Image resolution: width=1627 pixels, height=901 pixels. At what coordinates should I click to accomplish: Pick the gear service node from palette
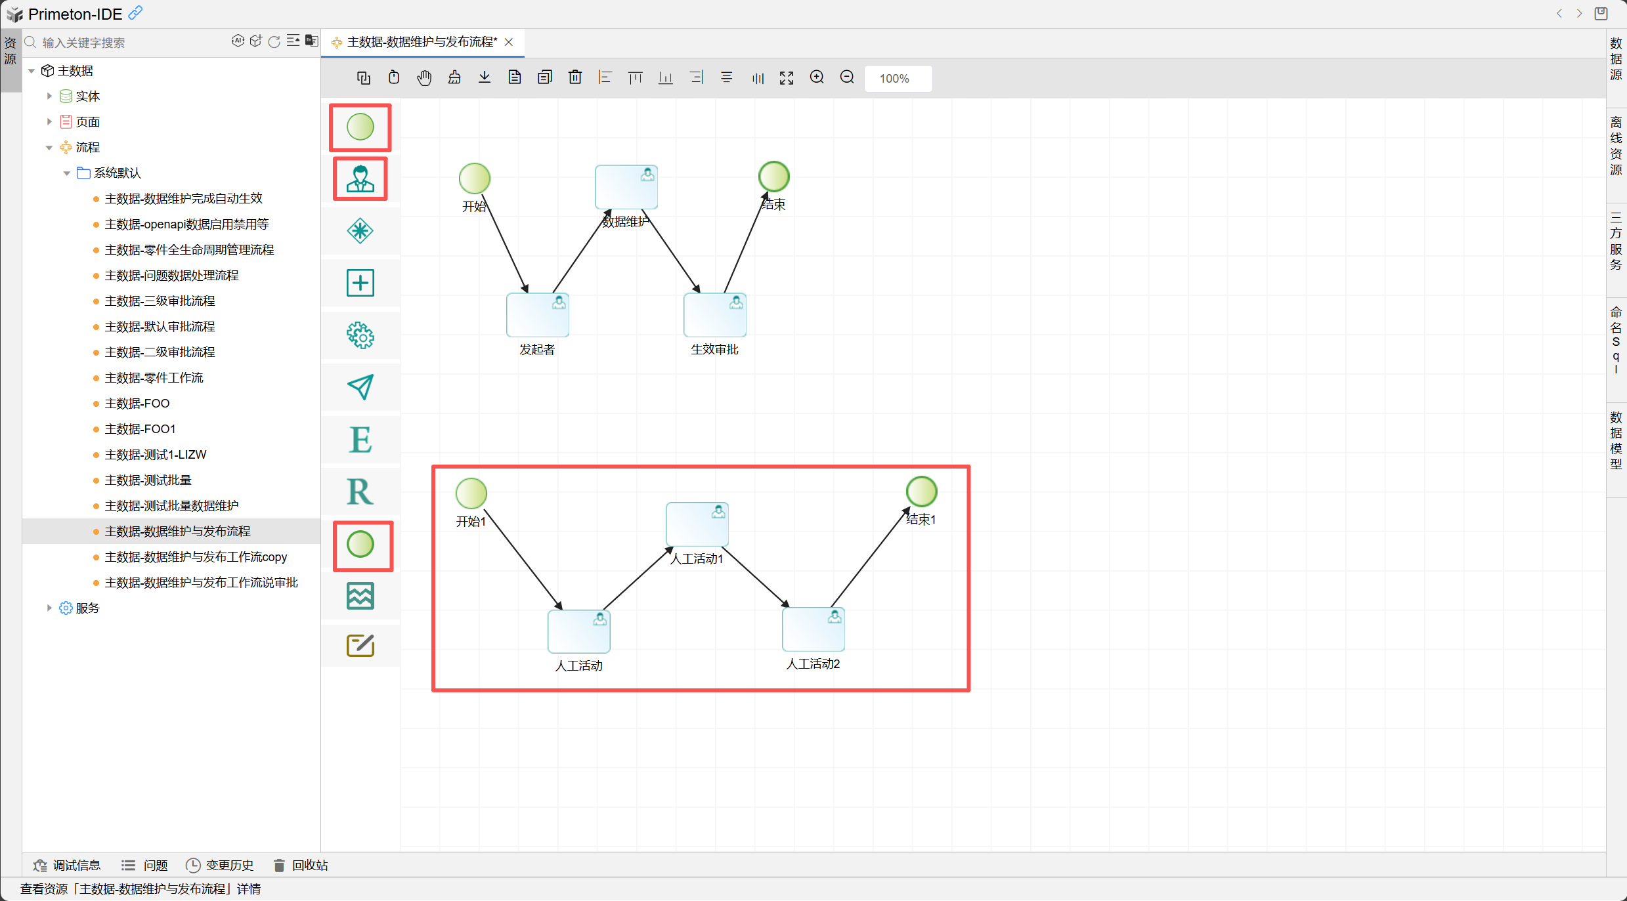[360, 335]
